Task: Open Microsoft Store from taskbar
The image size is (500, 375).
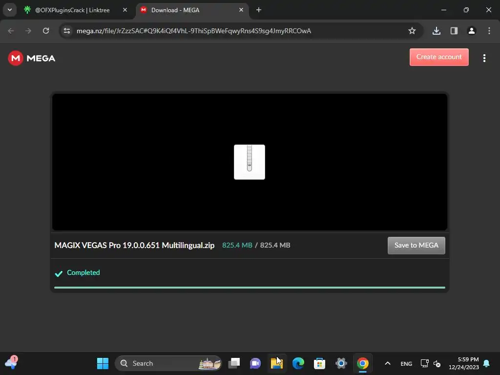Action: [x=319, y=363]
